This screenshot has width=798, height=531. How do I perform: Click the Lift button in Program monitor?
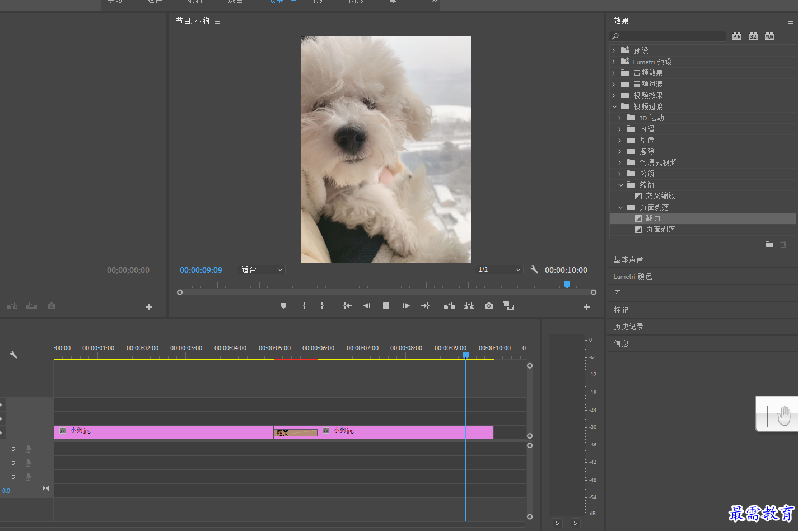[x=449, y=306]
